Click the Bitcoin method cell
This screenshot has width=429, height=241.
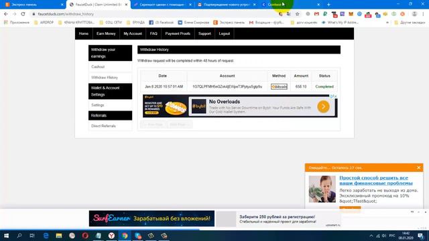pos(279,86)
